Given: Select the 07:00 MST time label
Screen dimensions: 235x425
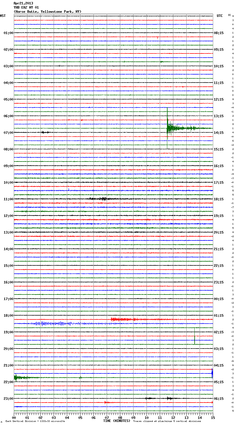Looking at the screenshot, I should pos(9,133).
